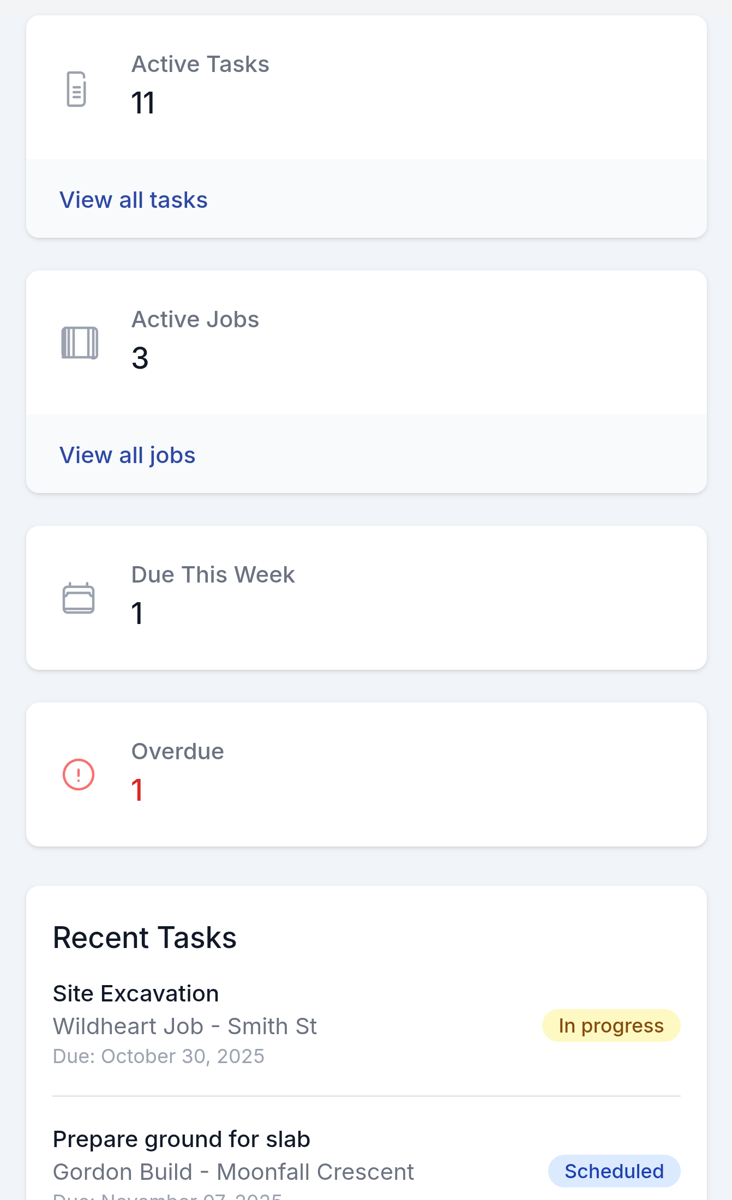Click the Active Tasks document icon
Viewport: 732px width, 1200px height.
coord(76,88)
